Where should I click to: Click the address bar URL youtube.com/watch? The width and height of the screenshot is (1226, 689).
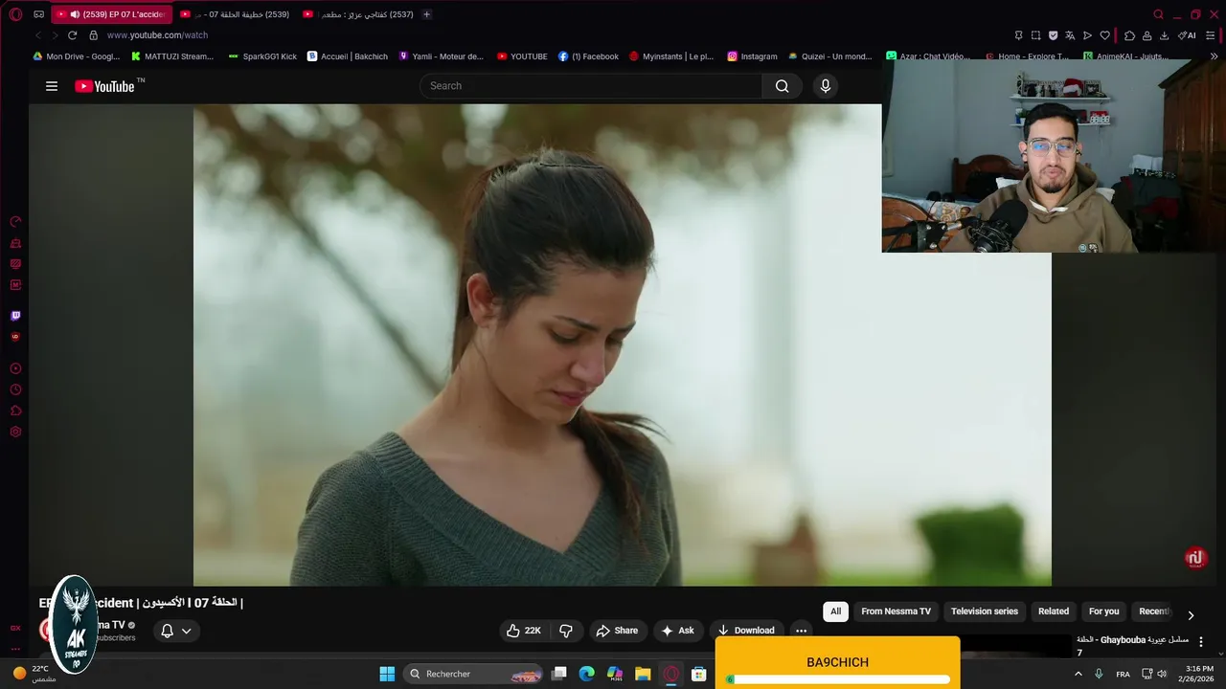click(x=157, y=35)
